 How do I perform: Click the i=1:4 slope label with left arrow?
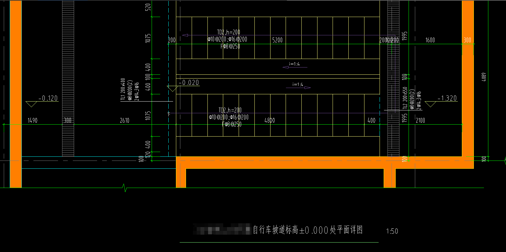click(x=294, y=64)
